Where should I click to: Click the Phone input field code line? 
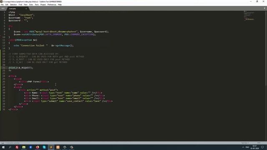pyautogui.click(x=64, y=95)
